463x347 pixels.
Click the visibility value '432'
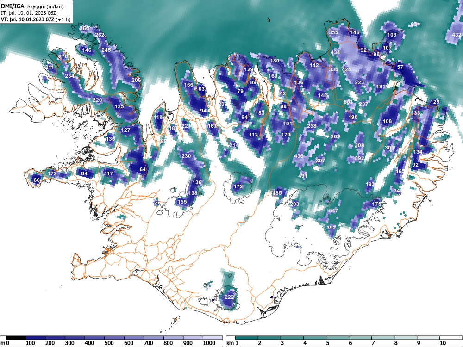(x=457, y=35)
